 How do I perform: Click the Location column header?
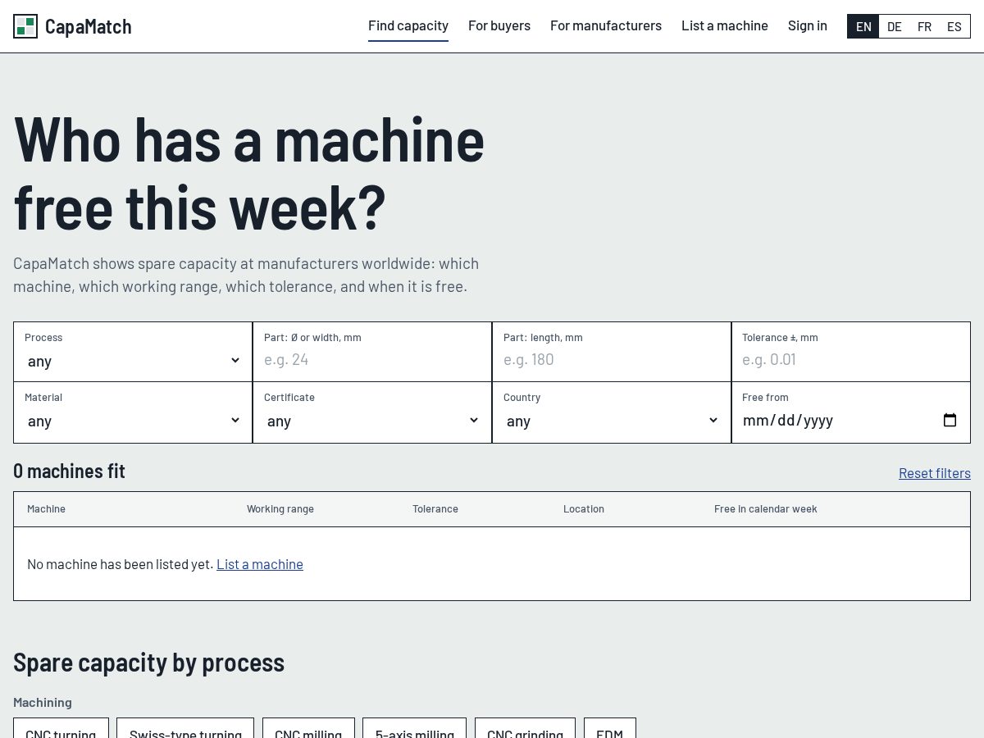point(584,509)
